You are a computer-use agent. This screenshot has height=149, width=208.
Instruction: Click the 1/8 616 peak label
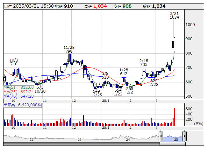105,75
